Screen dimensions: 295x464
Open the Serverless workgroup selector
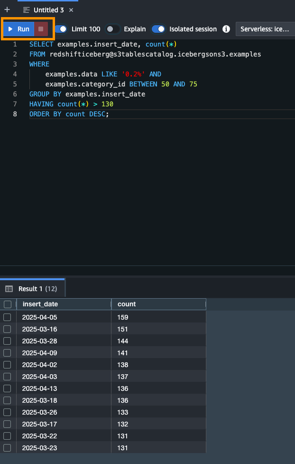pyautogui.click(x=265, y=29)
